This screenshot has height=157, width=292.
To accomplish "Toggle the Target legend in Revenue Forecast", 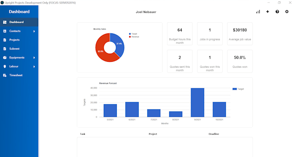I will (238, 89).
